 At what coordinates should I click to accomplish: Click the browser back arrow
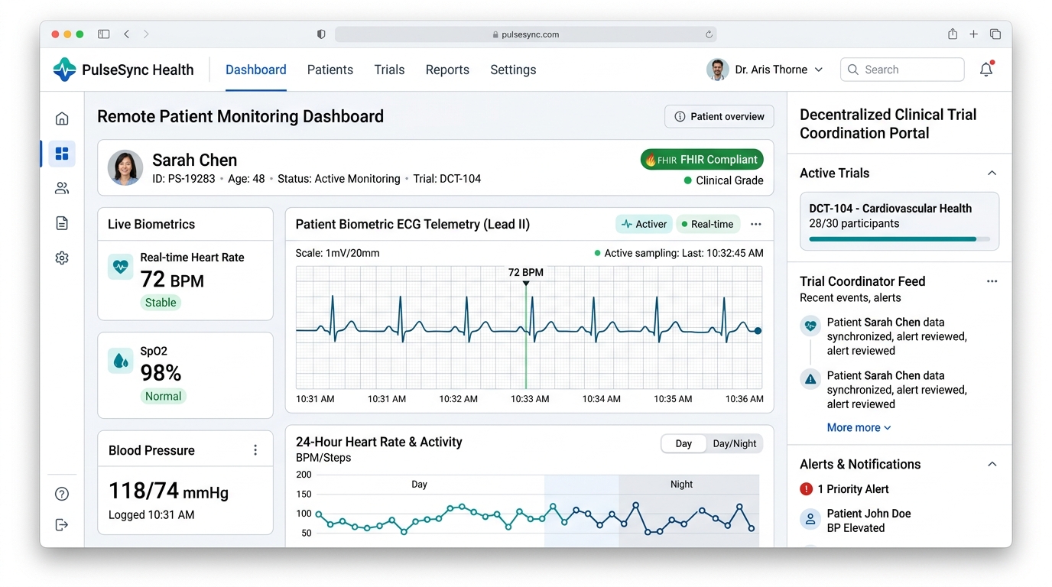coord(127,34)
